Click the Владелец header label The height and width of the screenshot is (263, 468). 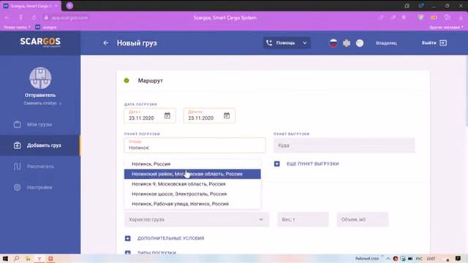tap(386, 43)
